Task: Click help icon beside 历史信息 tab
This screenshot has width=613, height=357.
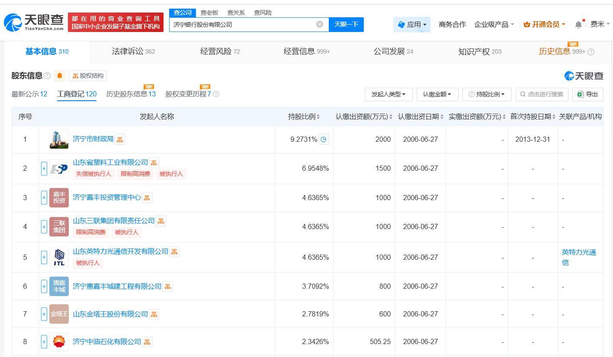Action: [591, 52]
